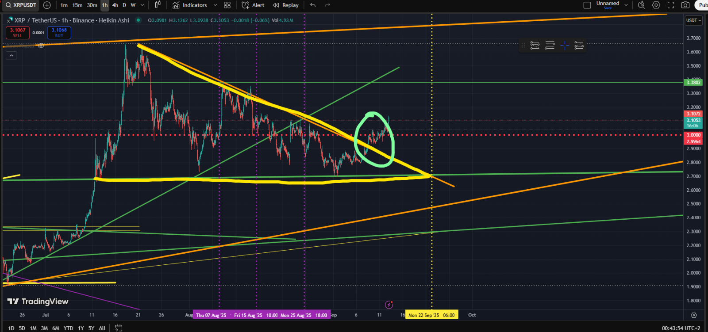Switch to the 15m timeframe

click(77, 5)
